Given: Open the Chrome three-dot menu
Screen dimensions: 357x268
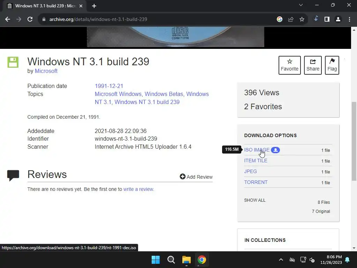Looking at the screenshot, I should click(349, 20).
